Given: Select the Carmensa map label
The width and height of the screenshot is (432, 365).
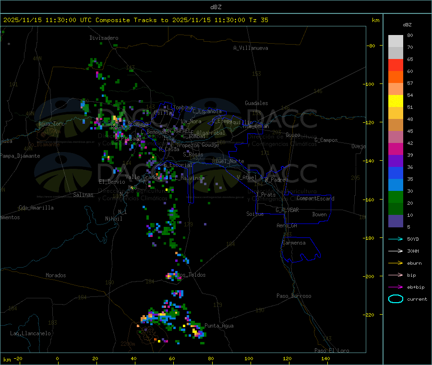Looking at the screenshot, I should pyautogui.click(x=294, y=243).
